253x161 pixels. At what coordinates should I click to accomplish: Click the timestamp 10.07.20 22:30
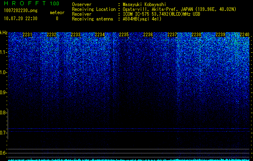(21, 19)
